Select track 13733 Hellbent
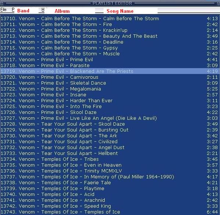Viewport: 220px width, 215px height. (x=110, y=153)
